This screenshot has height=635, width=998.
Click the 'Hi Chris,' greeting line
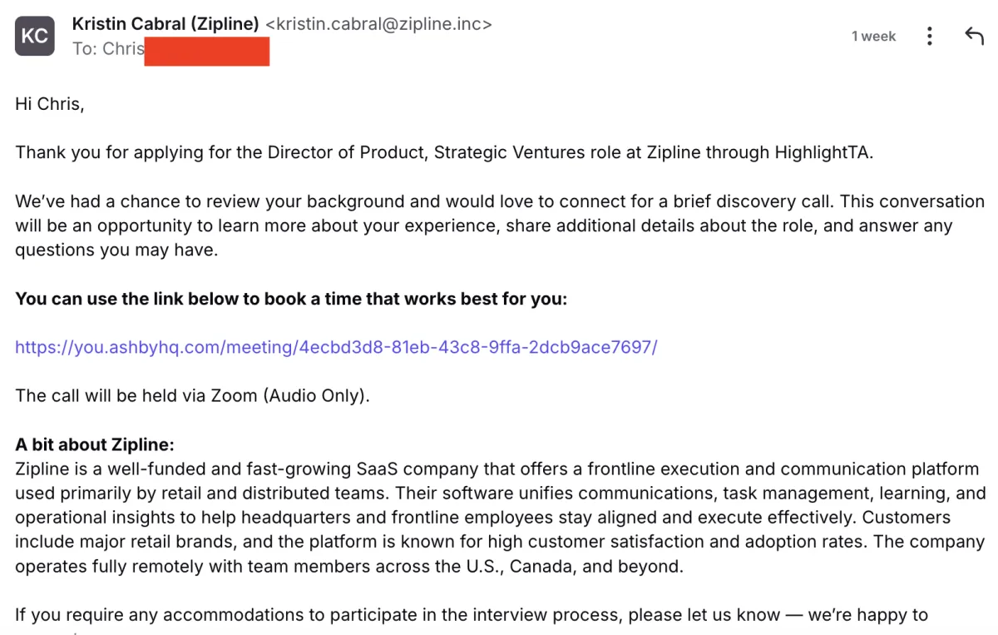(x=50, y=104)
